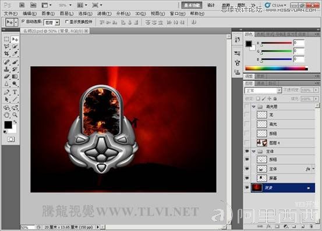
Task: Select the Lasso tool
Action: [x=6, y=46]
